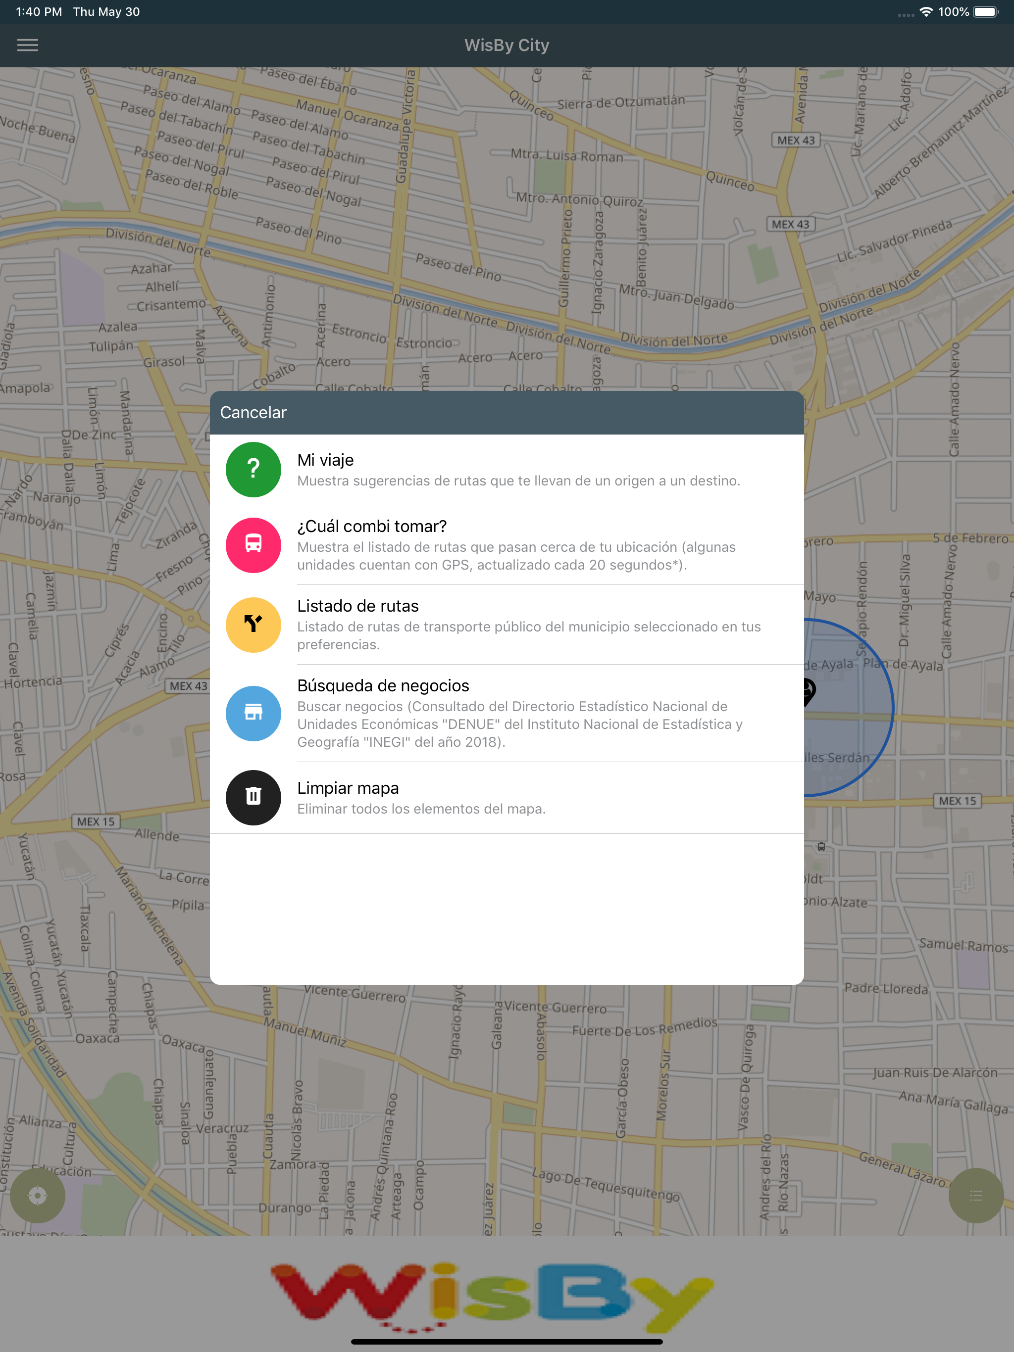Select the Mi viaje option

(507, 470)
